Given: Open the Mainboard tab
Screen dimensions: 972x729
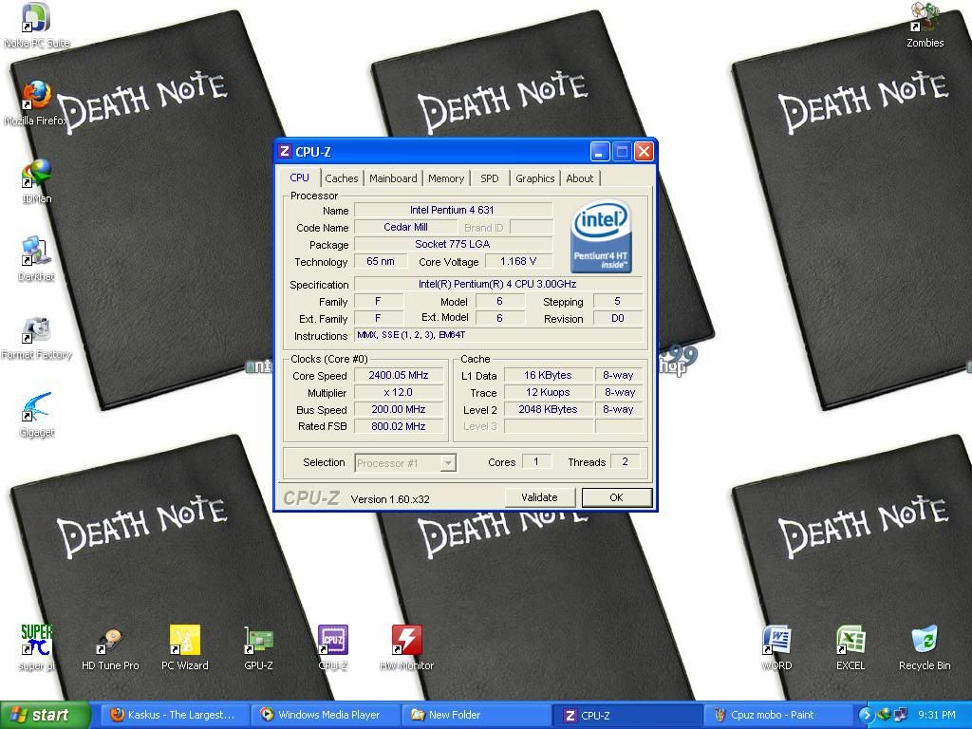Looking at the screenshot, I should (393, 178).
